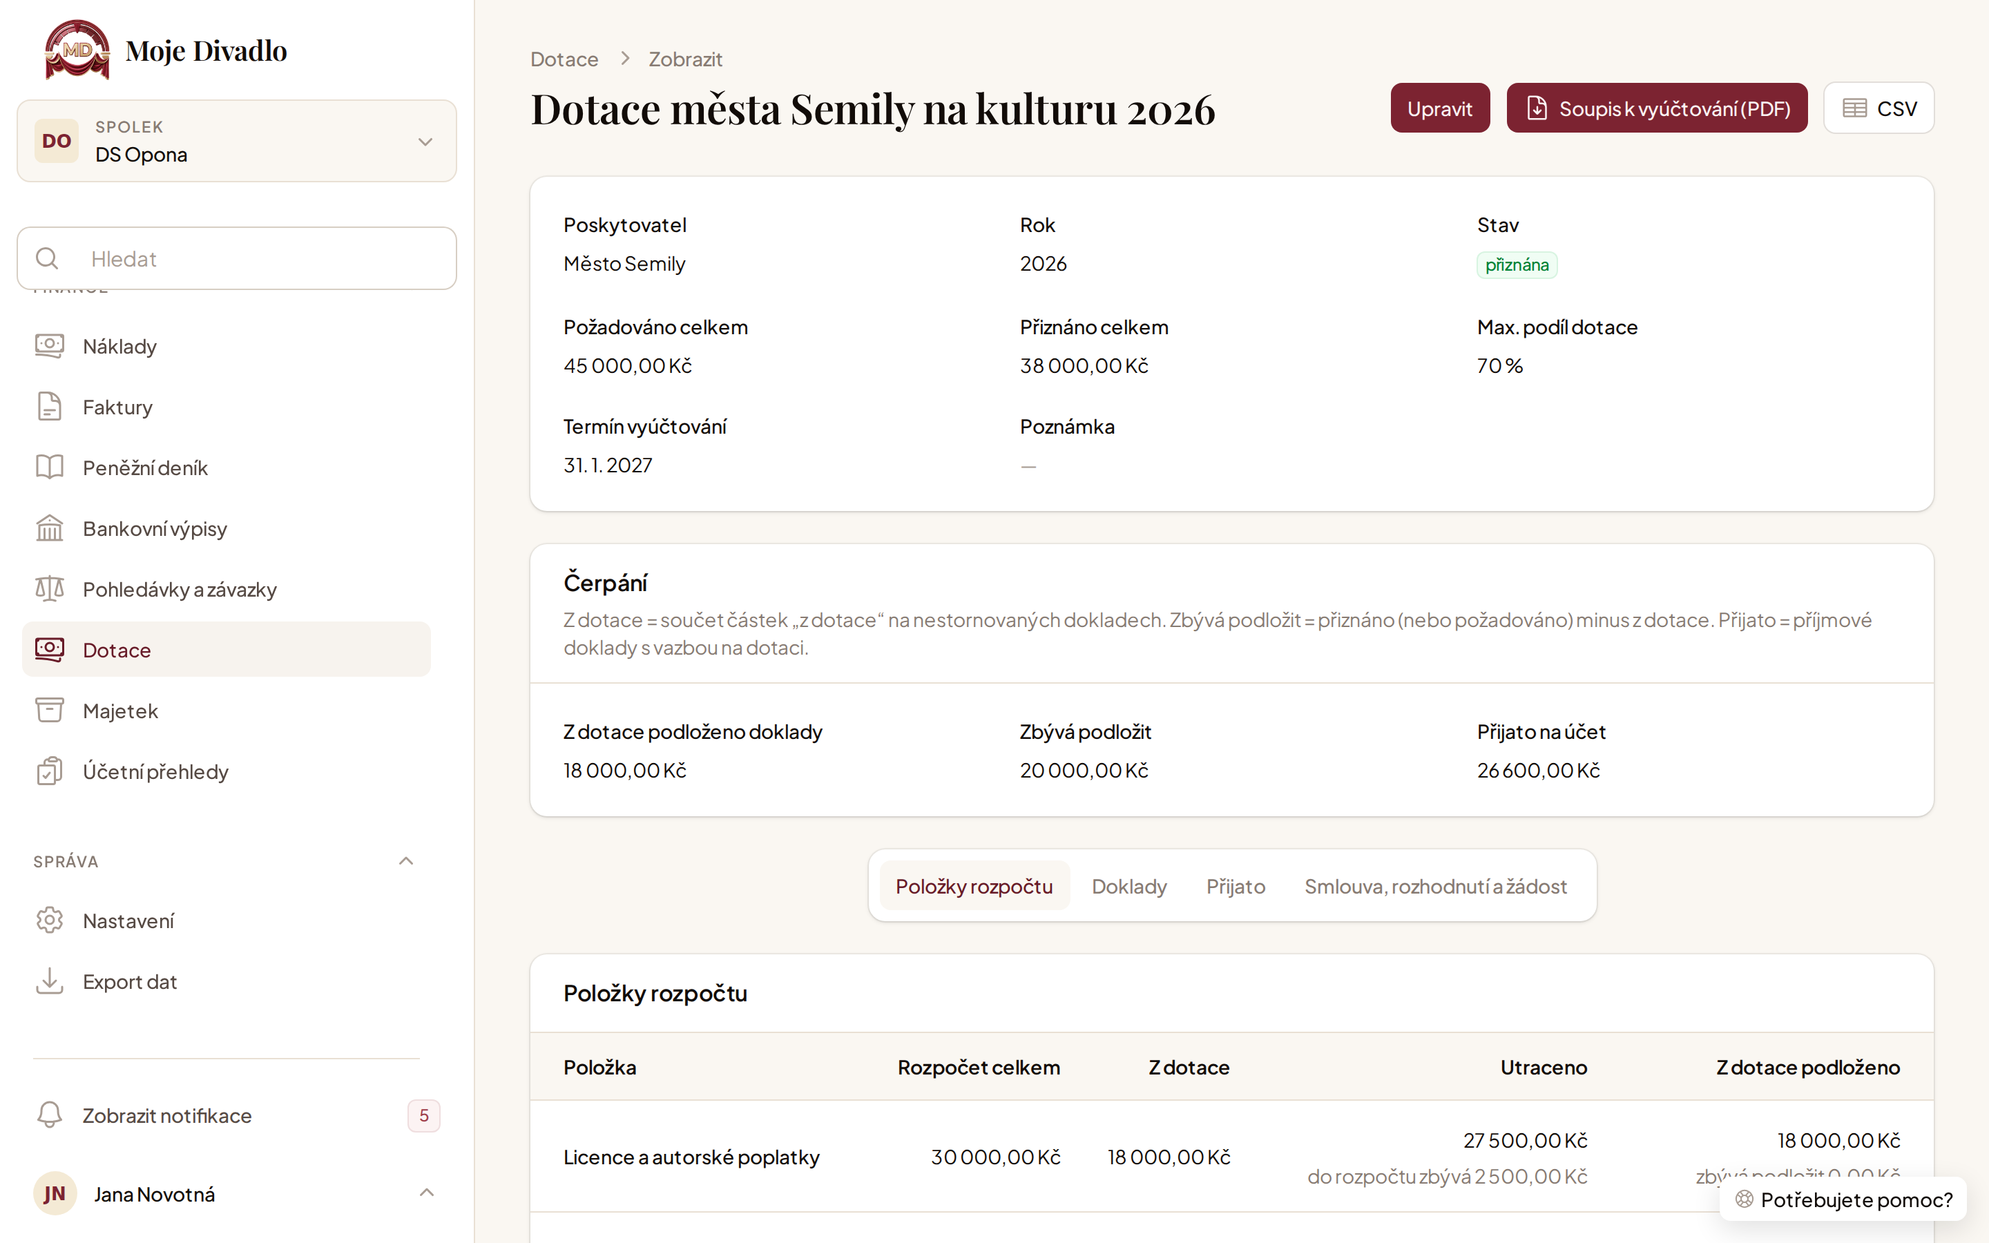Click the Zobrazit breadcrumb
This screenshot has width=1989, height=1243.
click(x=686, y=59)
